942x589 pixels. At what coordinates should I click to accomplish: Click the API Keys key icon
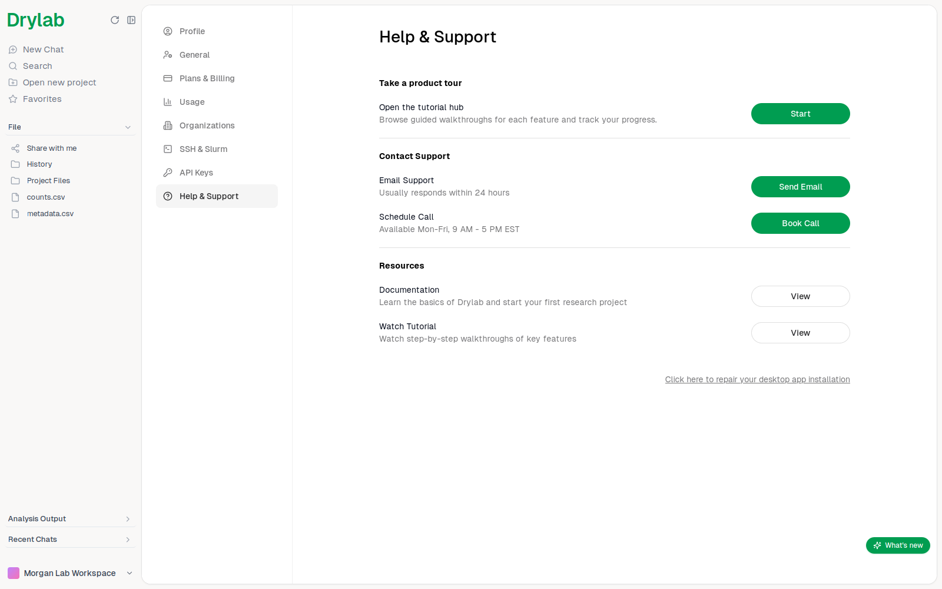coord(168,173)
